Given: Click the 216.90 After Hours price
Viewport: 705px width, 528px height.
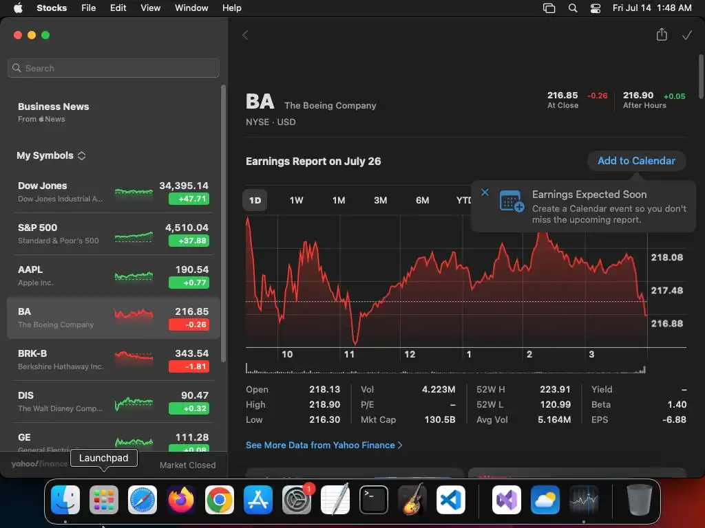Looking at the screenshot, I should coord(638,95).
